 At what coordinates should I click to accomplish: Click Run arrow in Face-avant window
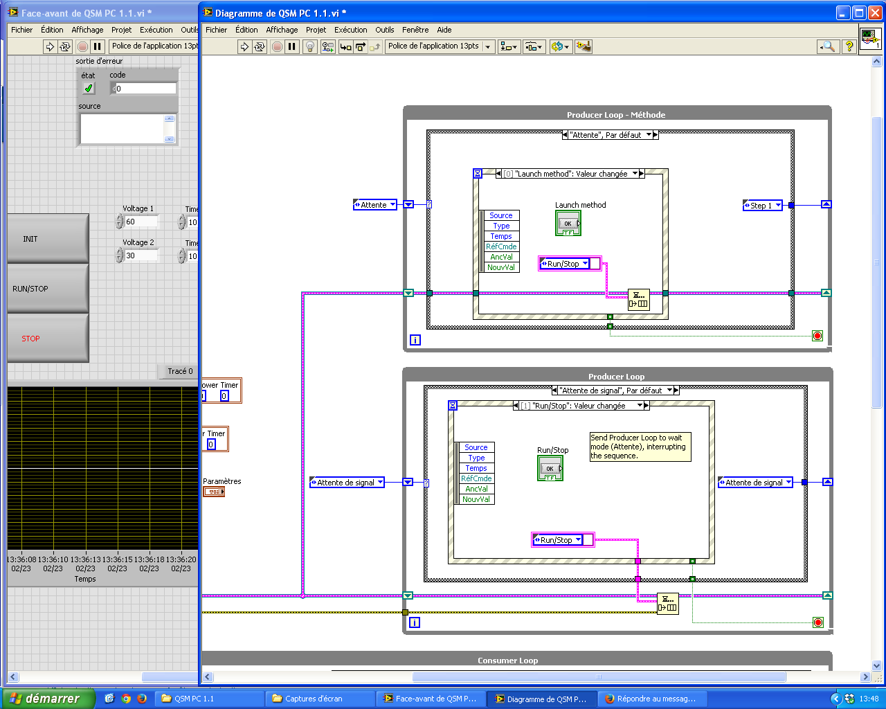pos(50,46)
